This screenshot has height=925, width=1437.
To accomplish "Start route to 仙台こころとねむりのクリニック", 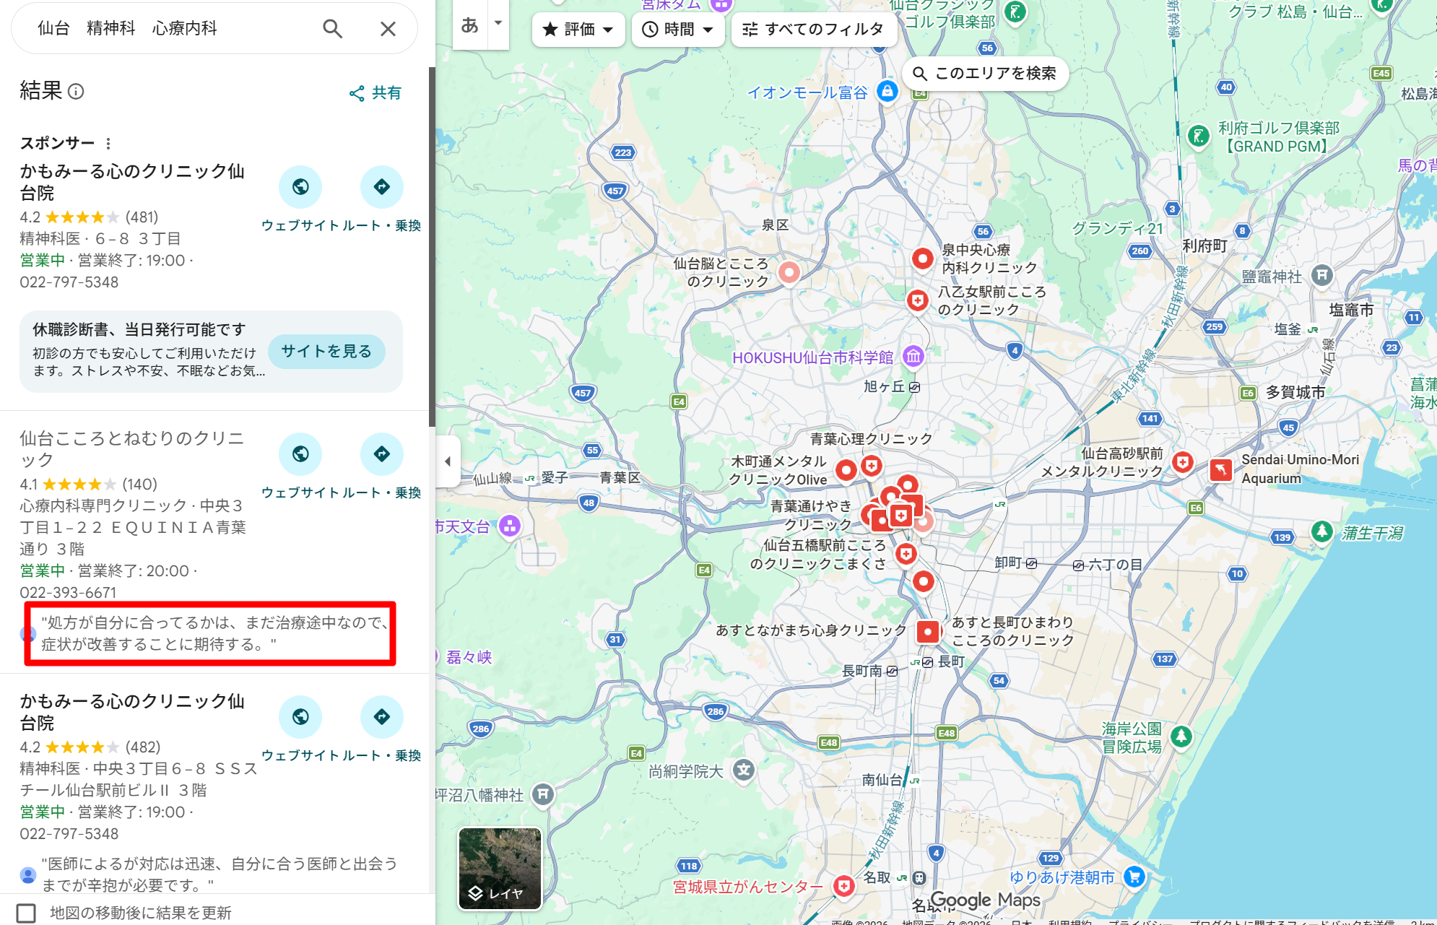I will coord(382,454).
